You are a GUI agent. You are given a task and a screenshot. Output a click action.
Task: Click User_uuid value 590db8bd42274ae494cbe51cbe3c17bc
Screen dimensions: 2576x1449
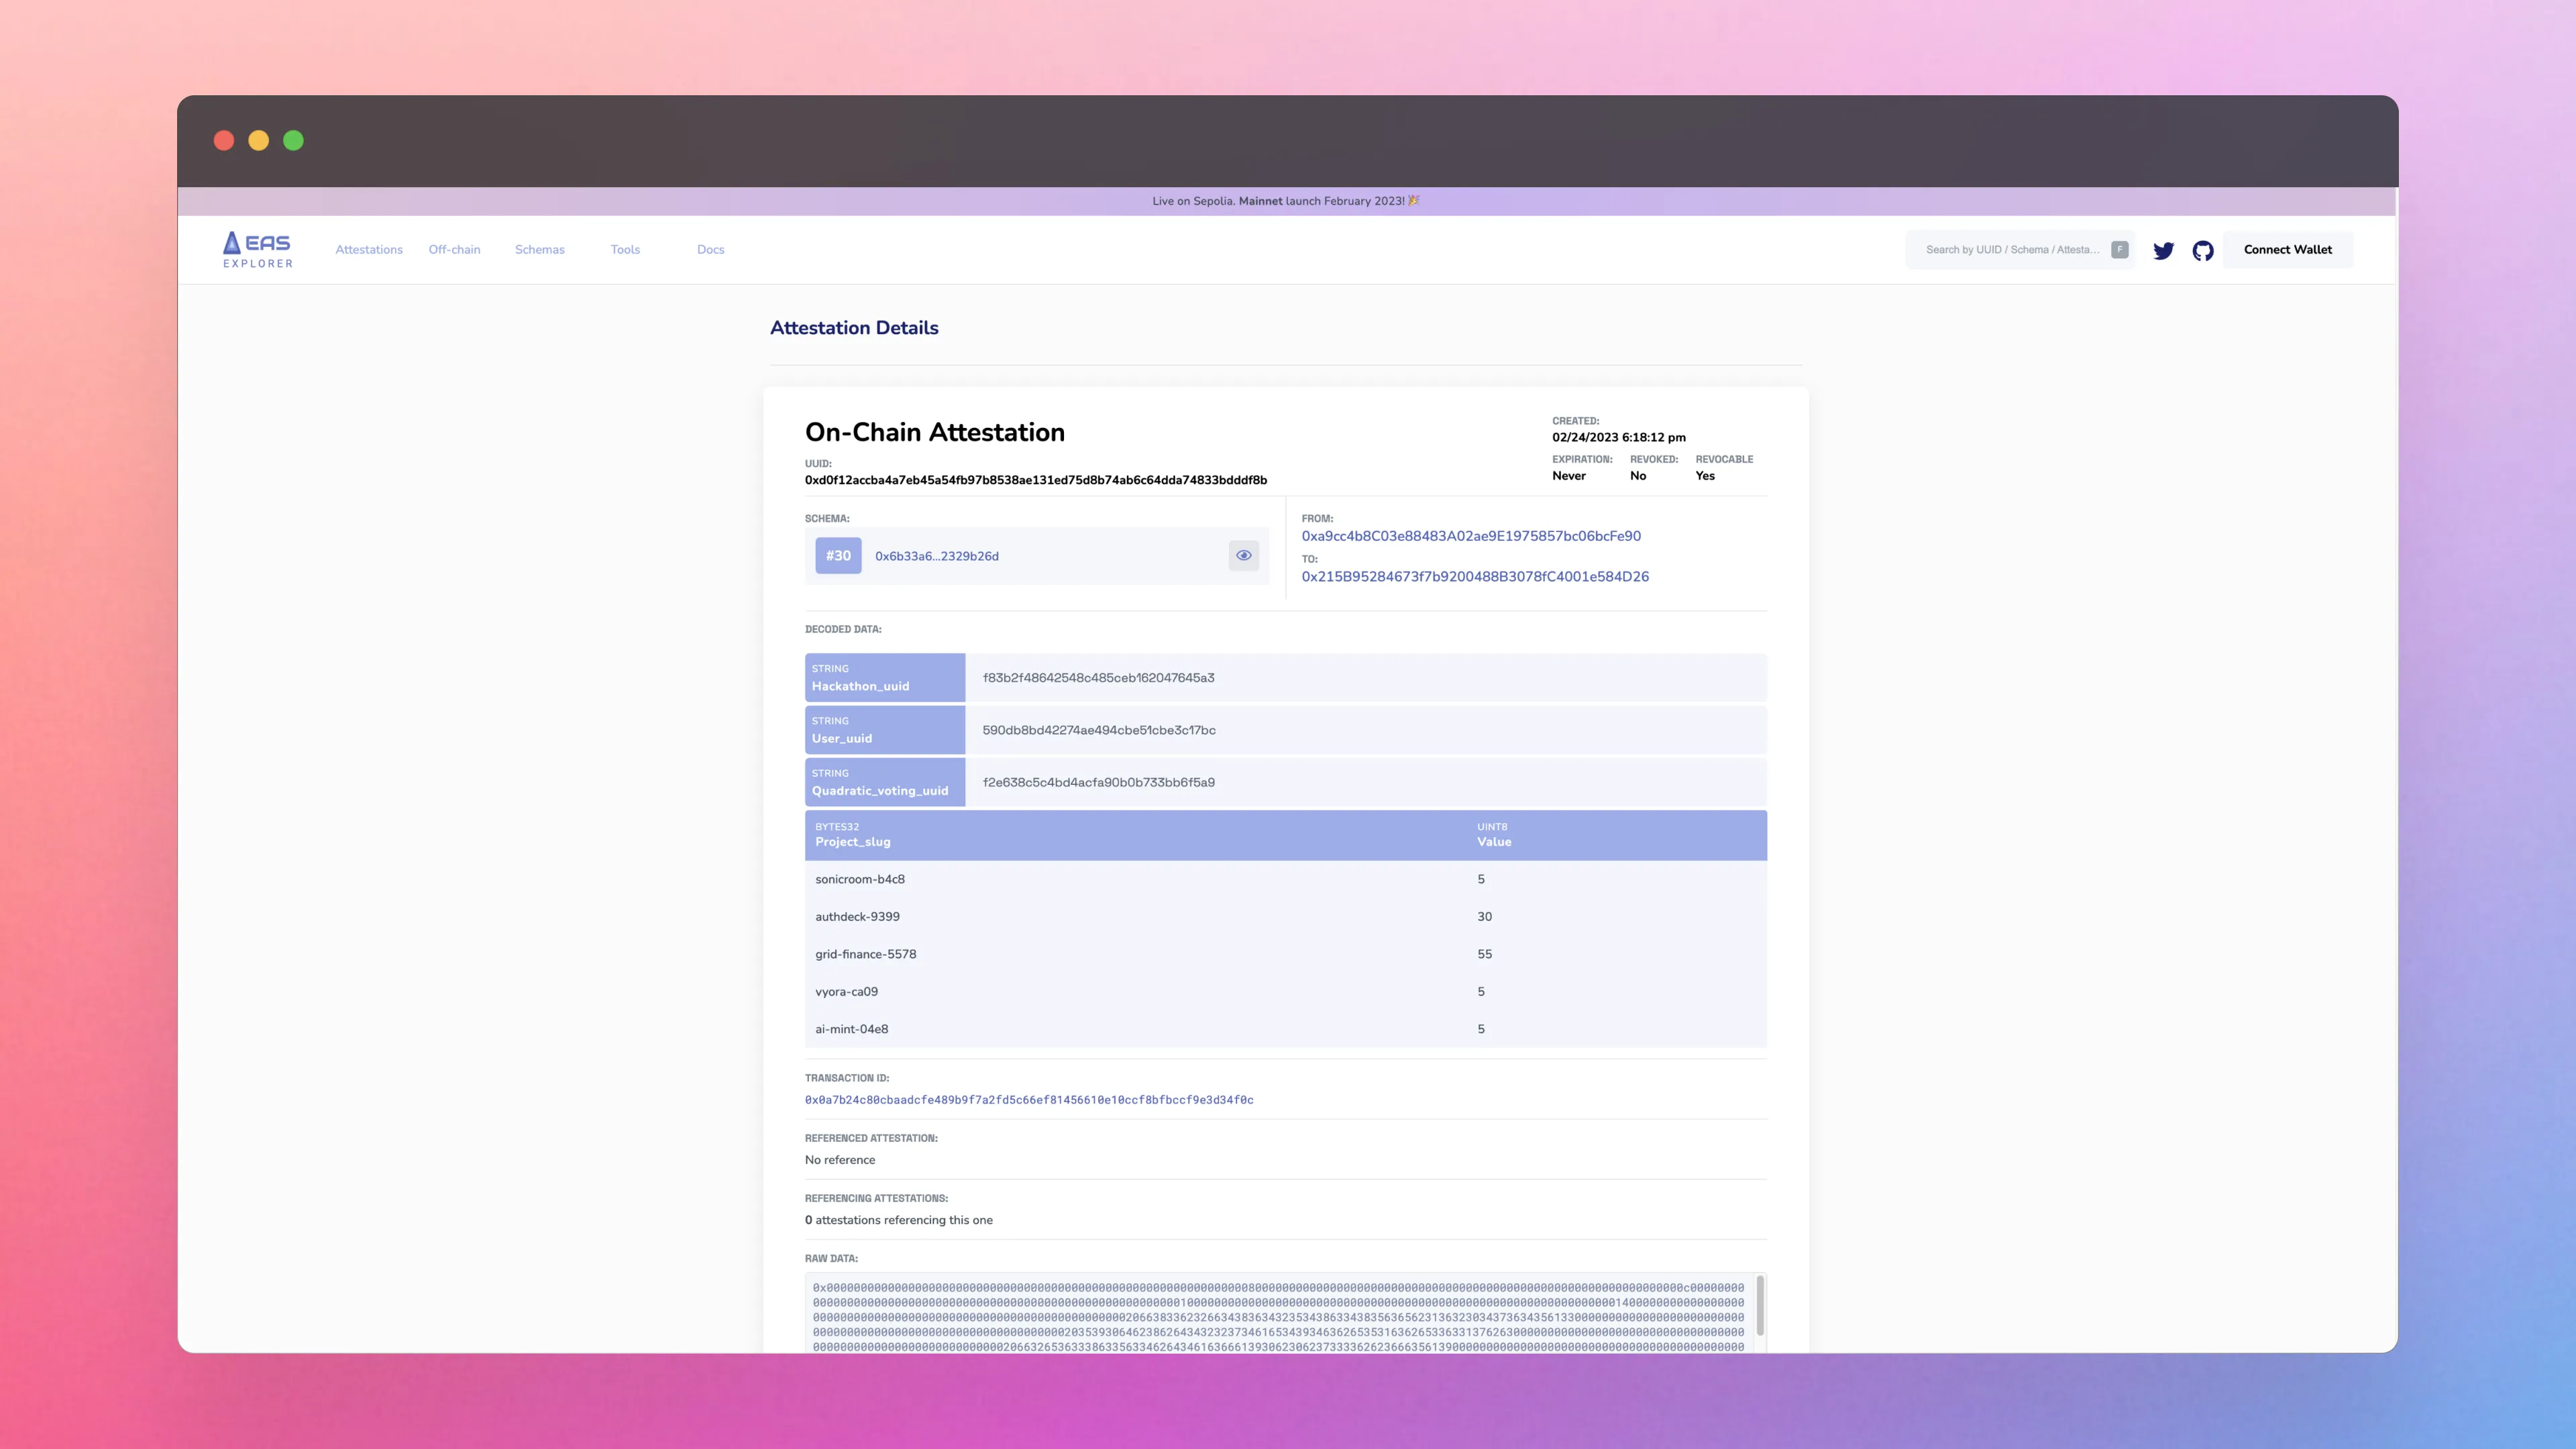click(1098, 730)
